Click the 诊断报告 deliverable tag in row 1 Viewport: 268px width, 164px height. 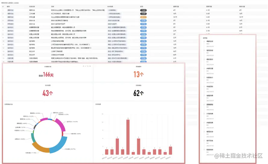(112, 10)
